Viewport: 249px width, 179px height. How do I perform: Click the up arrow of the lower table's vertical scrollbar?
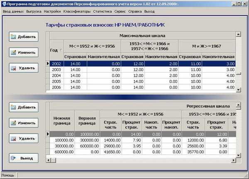click(238, 105)
